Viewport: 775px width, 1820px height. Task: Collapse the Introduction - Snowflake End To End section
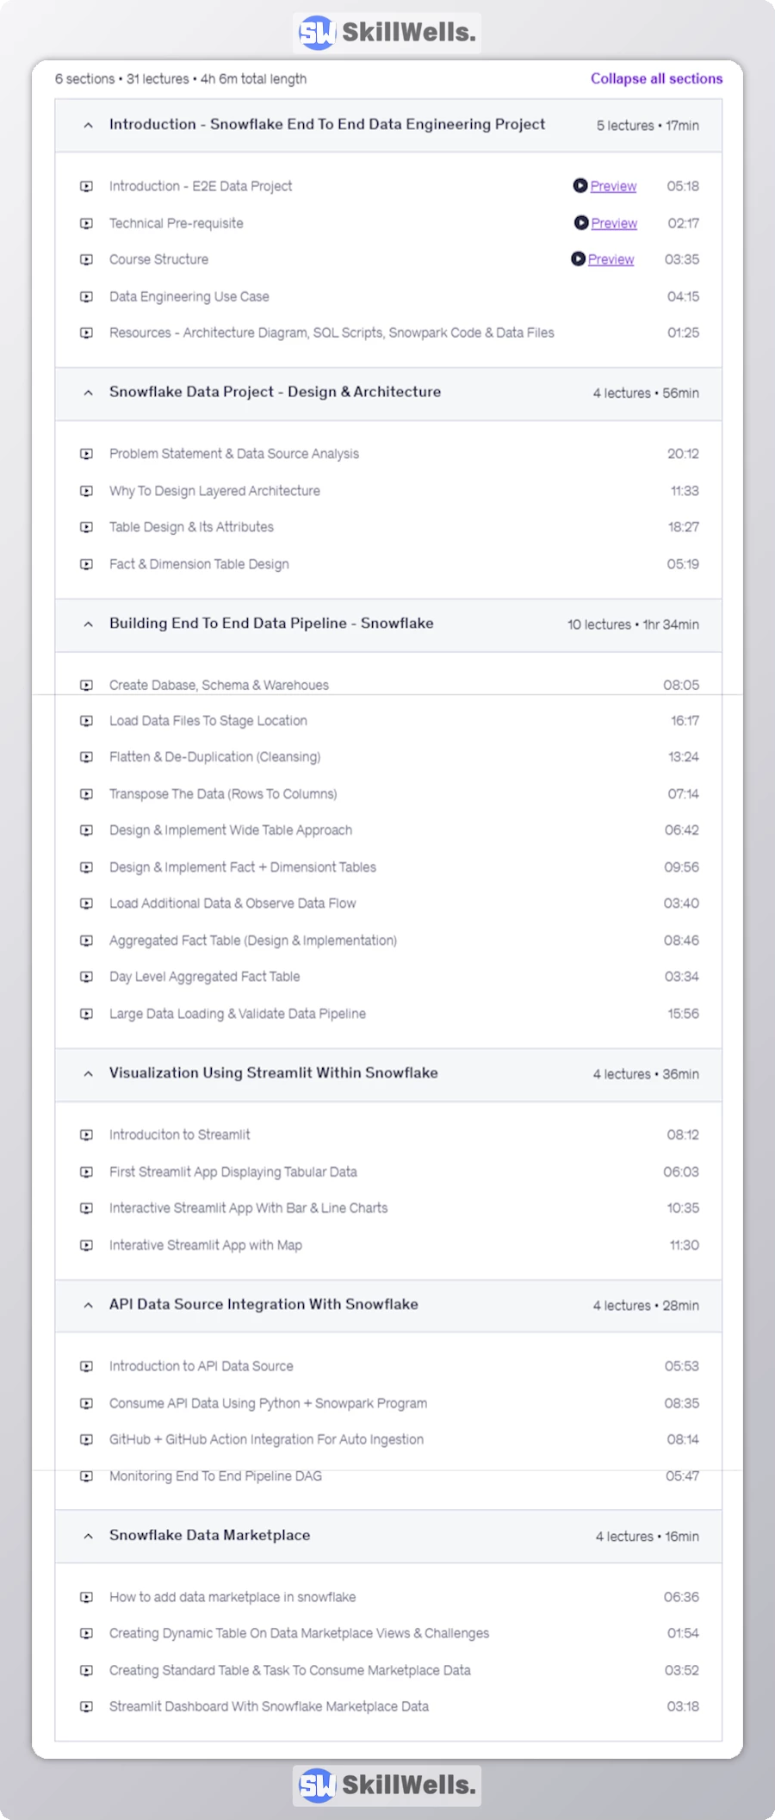tap(88, 126)
